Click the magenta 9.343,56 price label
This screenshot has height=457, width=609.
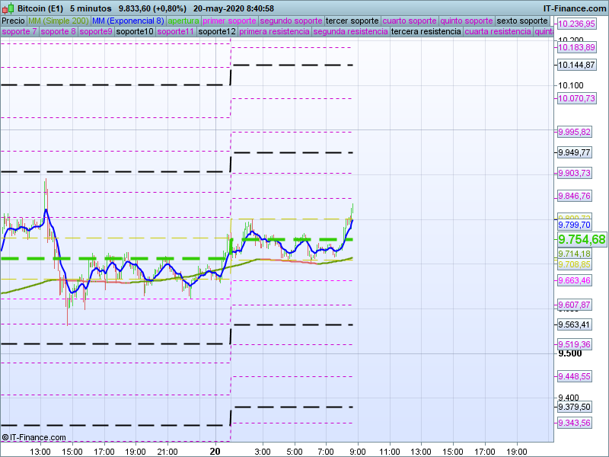click(575, 423)
